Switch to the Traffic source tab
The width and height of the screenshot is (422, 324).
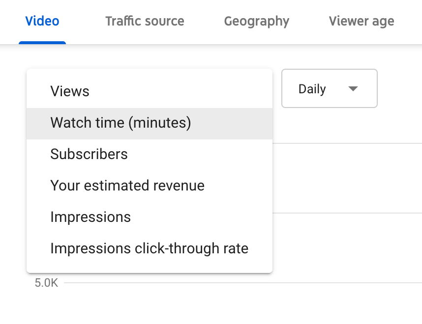(x=145, y=21)
